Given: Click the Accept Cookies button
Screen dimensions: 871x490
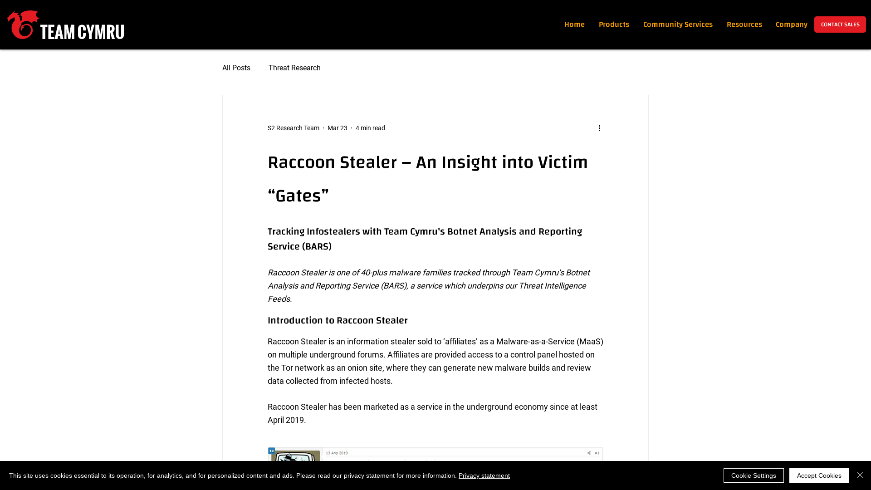Looking at the screenshot, I should [819, 475].
